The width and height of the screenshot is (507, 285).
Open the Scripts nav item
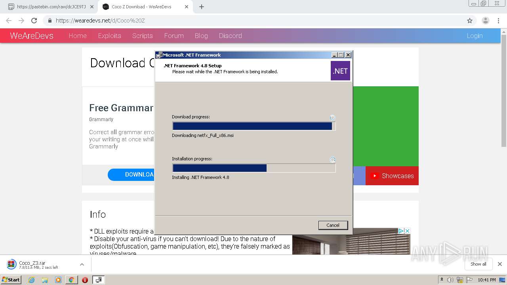[x=142, y=36]
